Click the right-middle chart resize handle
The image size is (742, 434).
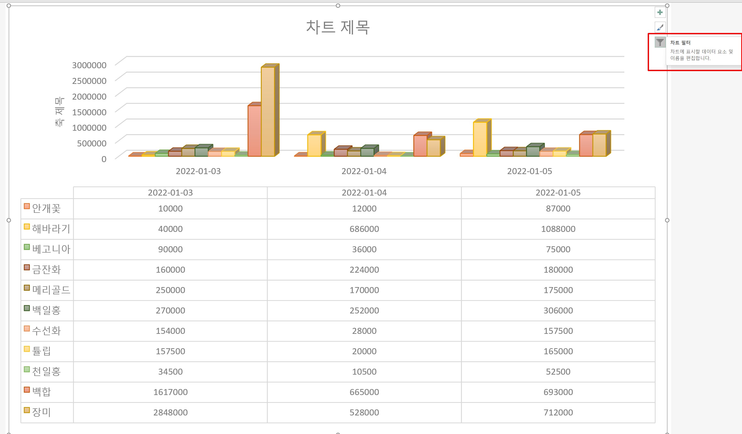coord(667,220)
